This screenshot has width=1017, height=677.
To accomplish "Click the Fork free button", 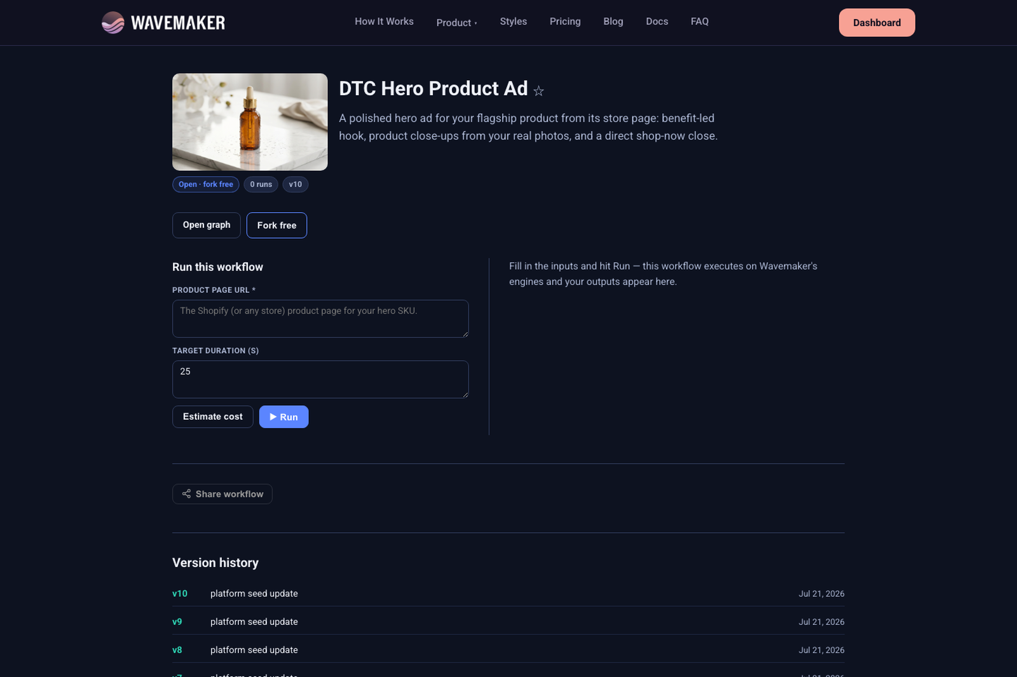I will (x=276, y=225).
